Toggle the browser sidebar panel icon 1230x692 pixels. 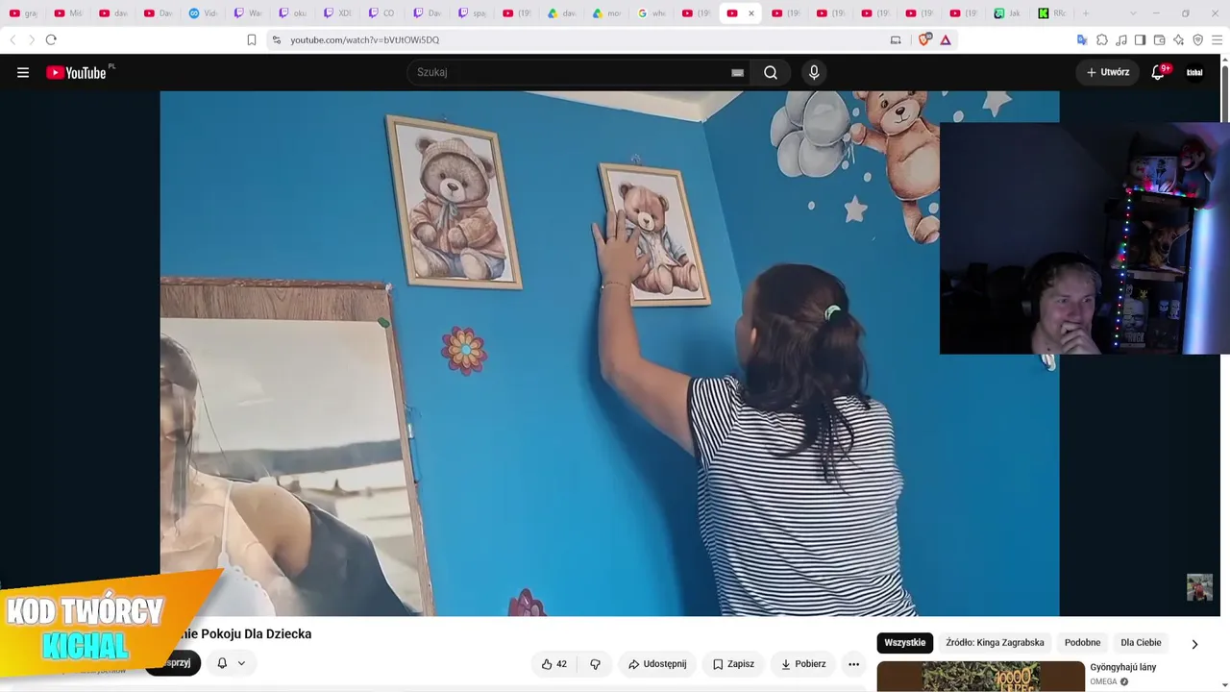pos(1140,39)
